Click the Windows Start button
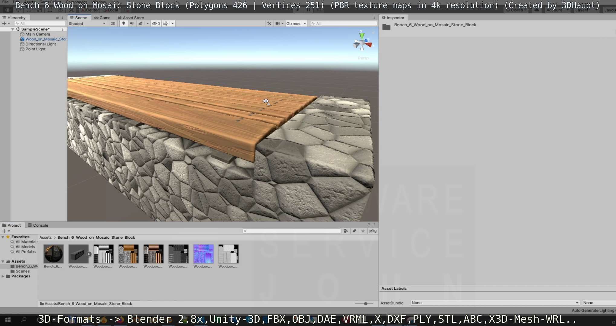Image resolution: width=616 pixels, height=326 pixels. pos(8,320)
